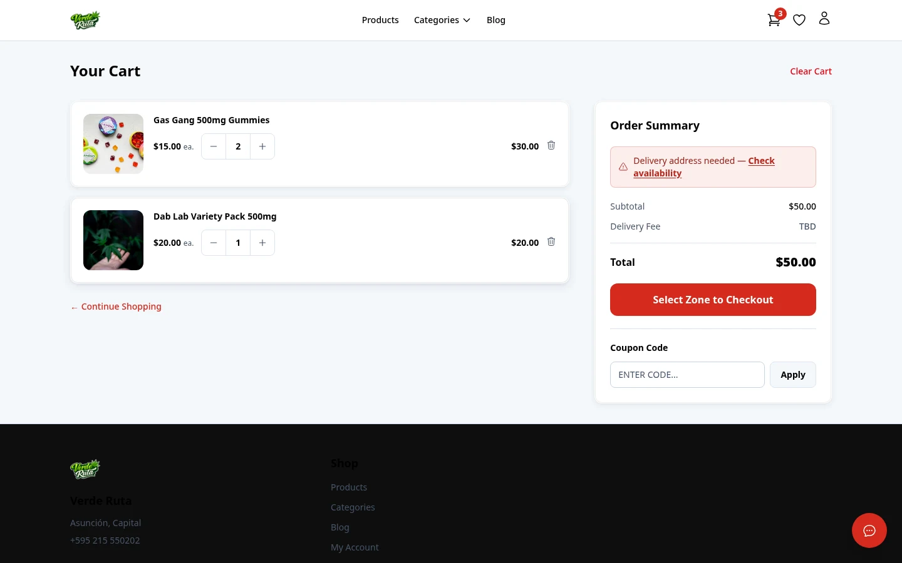Click Select Zone to Checkout
Viewport: 902px width, 563px height.
(713, 300)
